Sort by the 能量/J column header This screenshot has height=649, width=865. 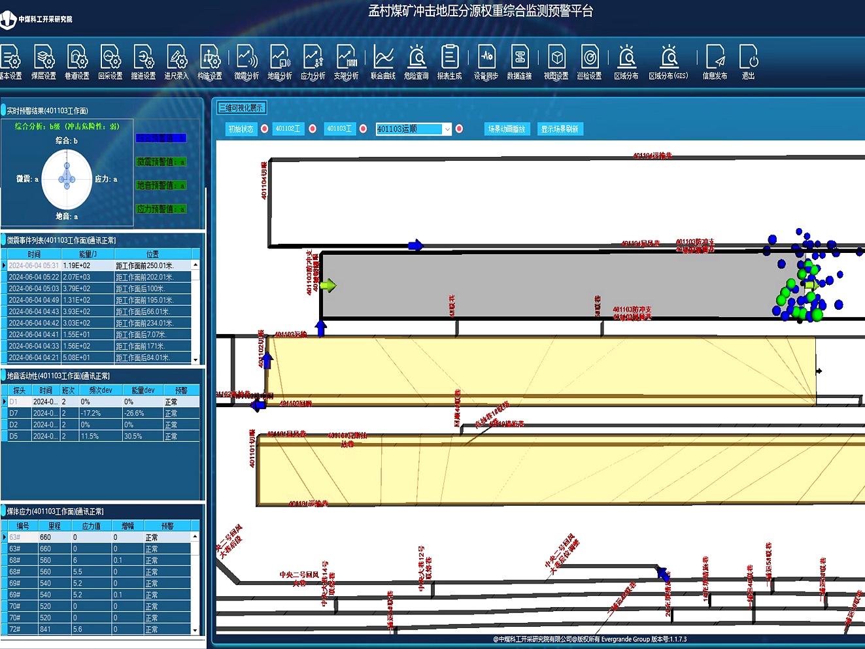pyautogui.click(x=88, y=254)
